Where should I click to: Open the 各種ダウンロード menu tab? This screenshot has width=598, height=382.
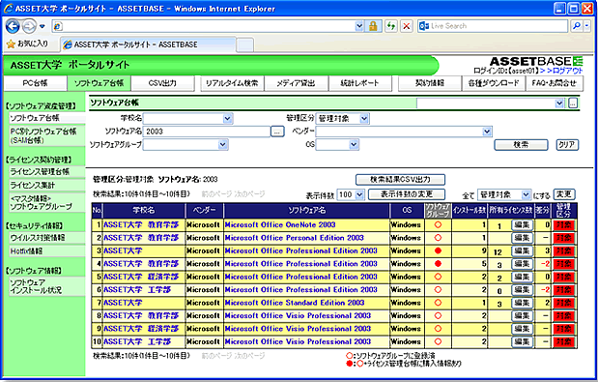coord(494,83)
